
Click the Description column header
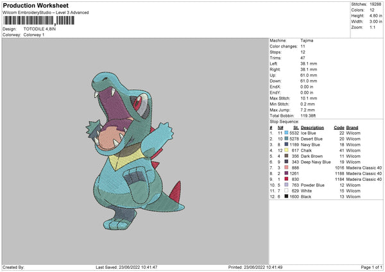[312, 127]
